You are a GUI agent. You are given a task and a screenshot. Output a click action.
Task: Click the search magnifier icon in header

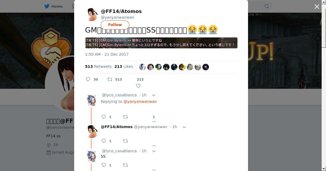pyautogui.click(x=267, y=6)
